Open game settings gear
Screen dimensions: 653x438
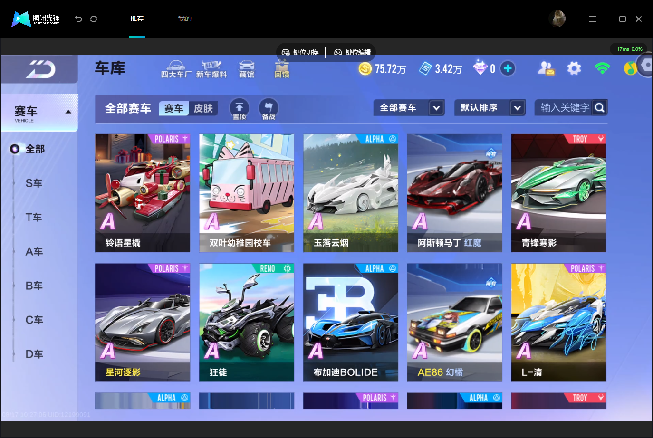[x=574, y=69]
